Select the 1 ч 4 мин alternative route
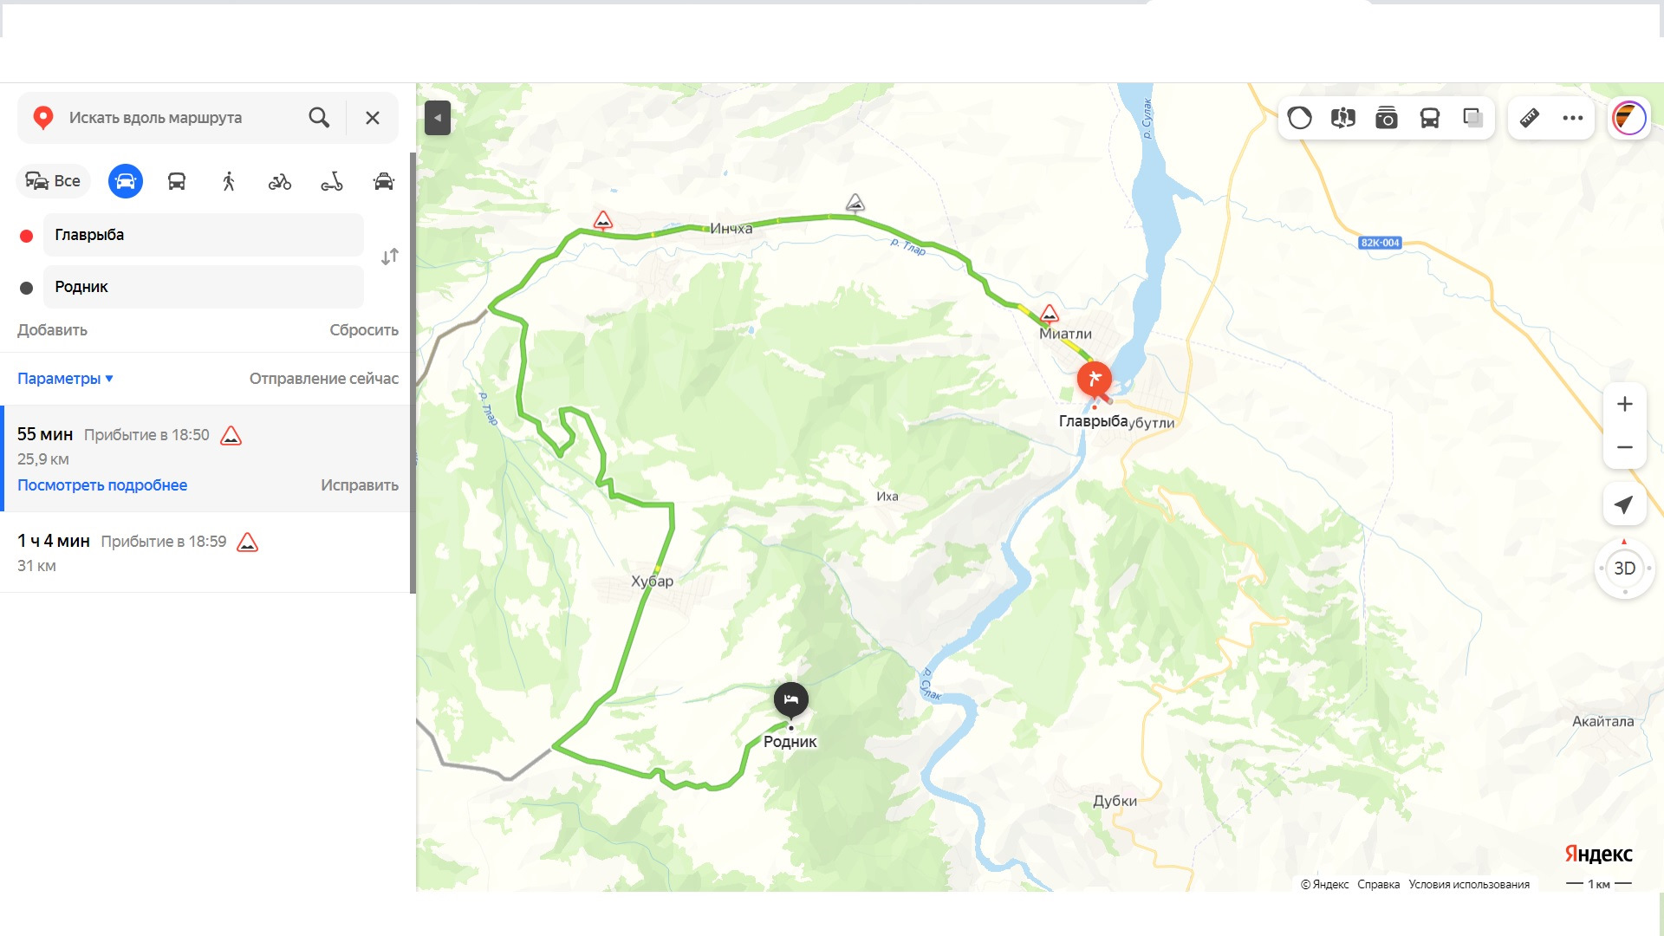The height and width of the screenshot is (936, 1664). pyautogui.click(x=205, y=553)
